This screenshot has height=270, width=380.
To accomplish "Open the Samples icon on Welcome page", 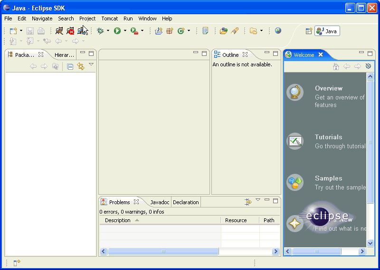I will [x=295, y=182].
